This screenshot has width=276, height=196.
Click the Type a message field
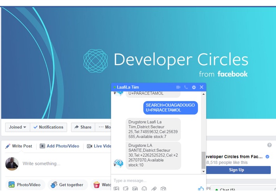[x=156, y=181]
